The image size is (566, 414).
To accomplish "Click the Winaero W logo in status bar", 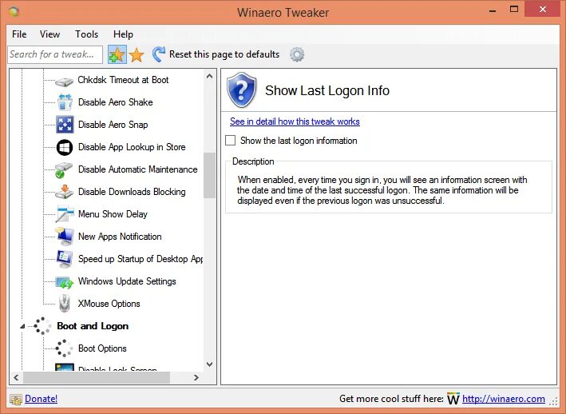I will click(453, 399).
